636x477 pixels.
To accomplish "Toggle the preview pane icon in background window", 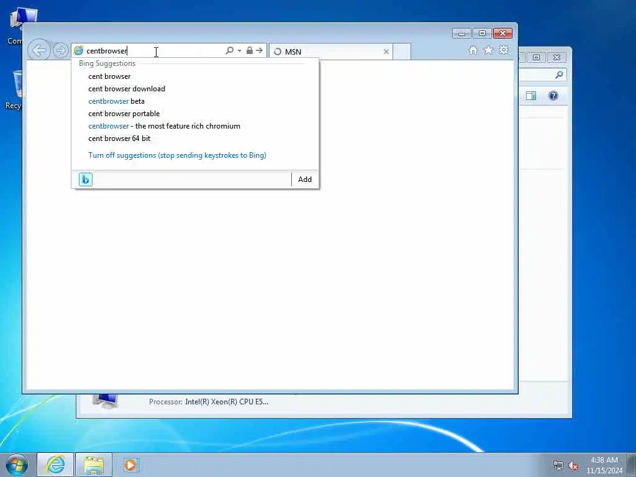I will point(531,96).
